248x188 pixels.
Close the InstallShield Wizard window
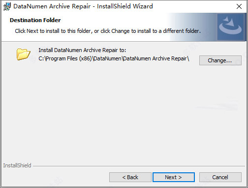click(239, 6)
